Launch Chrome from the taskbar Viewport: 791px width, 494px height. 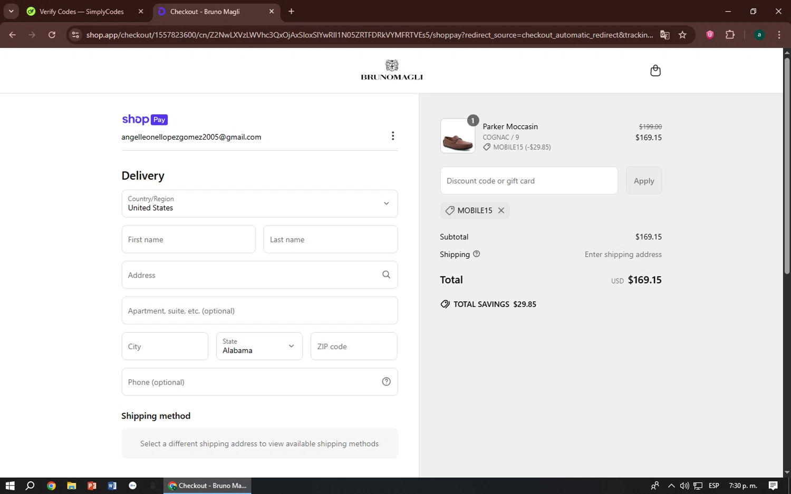click(51, 486)
